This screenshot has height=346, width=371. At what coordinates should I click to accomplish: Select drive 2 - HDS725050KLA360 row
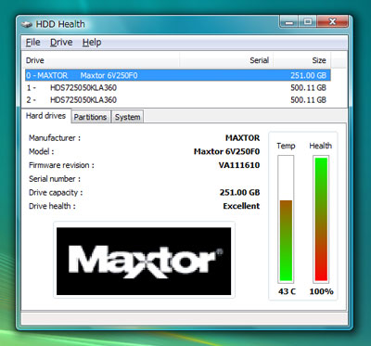pos(178,100)
